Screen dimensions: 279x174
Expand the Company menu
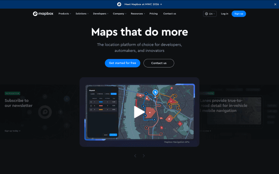120,14
